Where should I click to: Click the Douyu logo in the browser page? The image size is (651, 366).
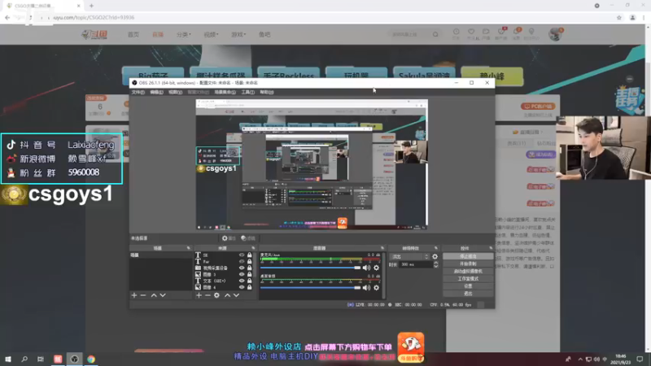[x=94, y=34]
